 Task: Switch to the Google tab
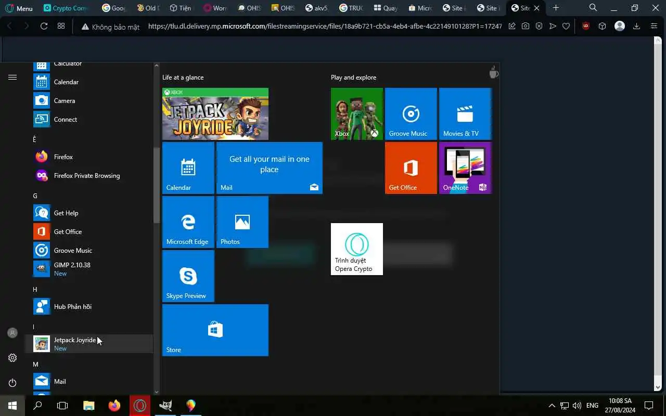click(x=114, y=8)
